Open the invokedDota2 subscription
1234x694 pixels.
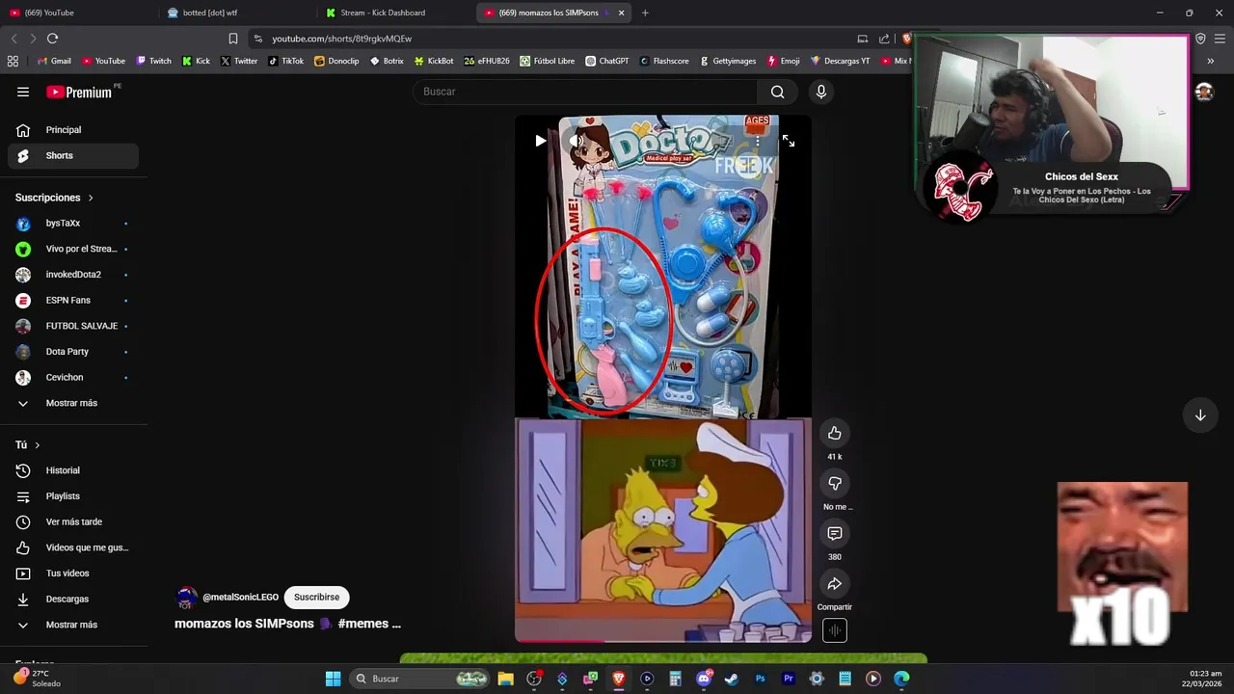coord(73,275)
